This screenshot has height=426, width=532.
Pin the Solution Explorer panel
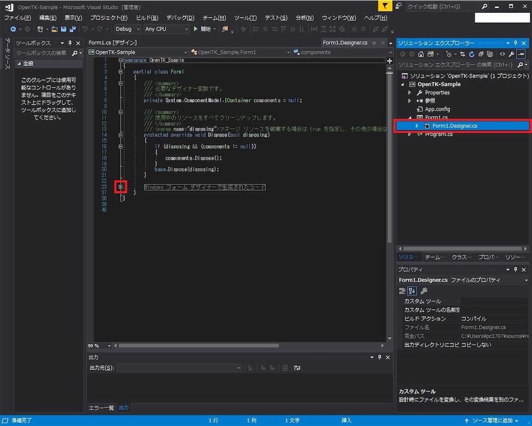515,43
